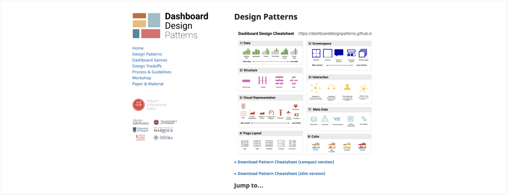Click the Design Informatics logo
The image size is (508, 195).
click(x=140, y=122)
